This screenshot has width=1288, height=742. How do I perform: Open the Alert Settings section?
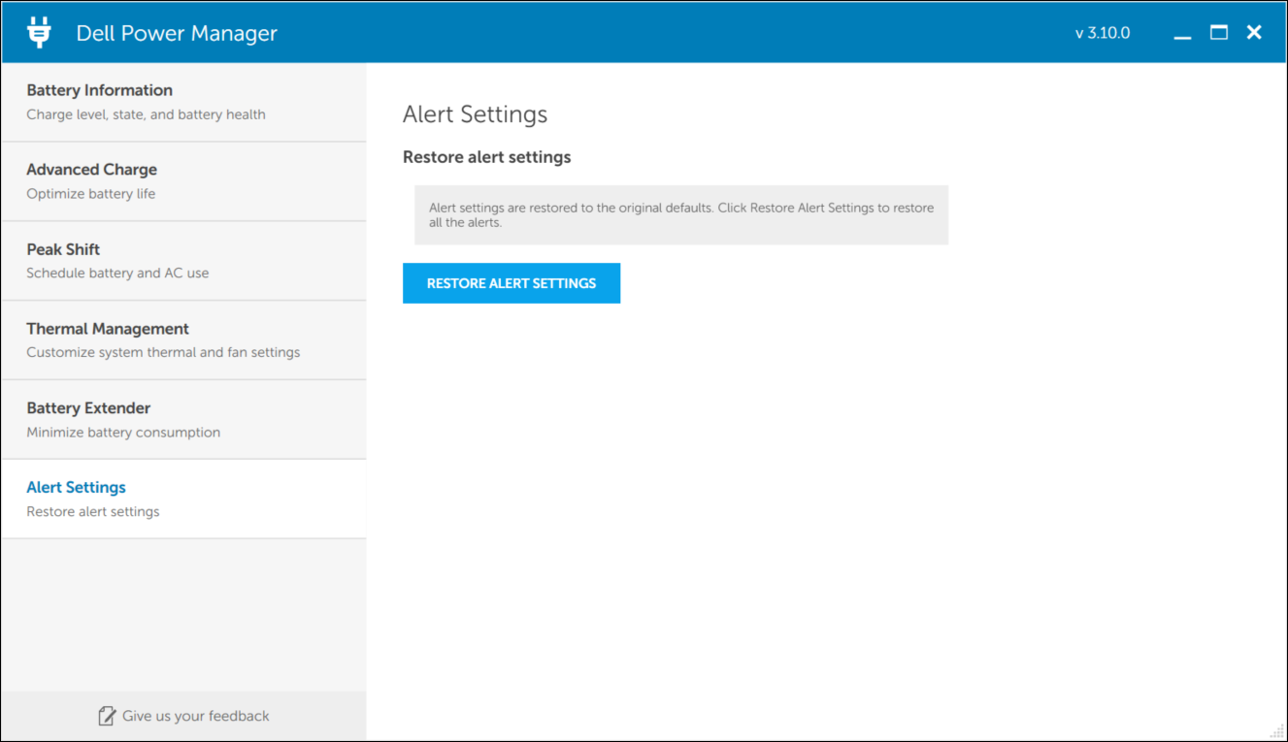pos(76,487)
